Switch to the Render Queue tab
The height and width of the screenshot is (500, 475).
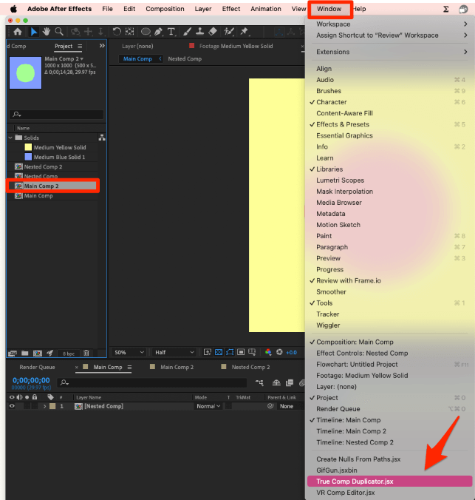[37, 367]
